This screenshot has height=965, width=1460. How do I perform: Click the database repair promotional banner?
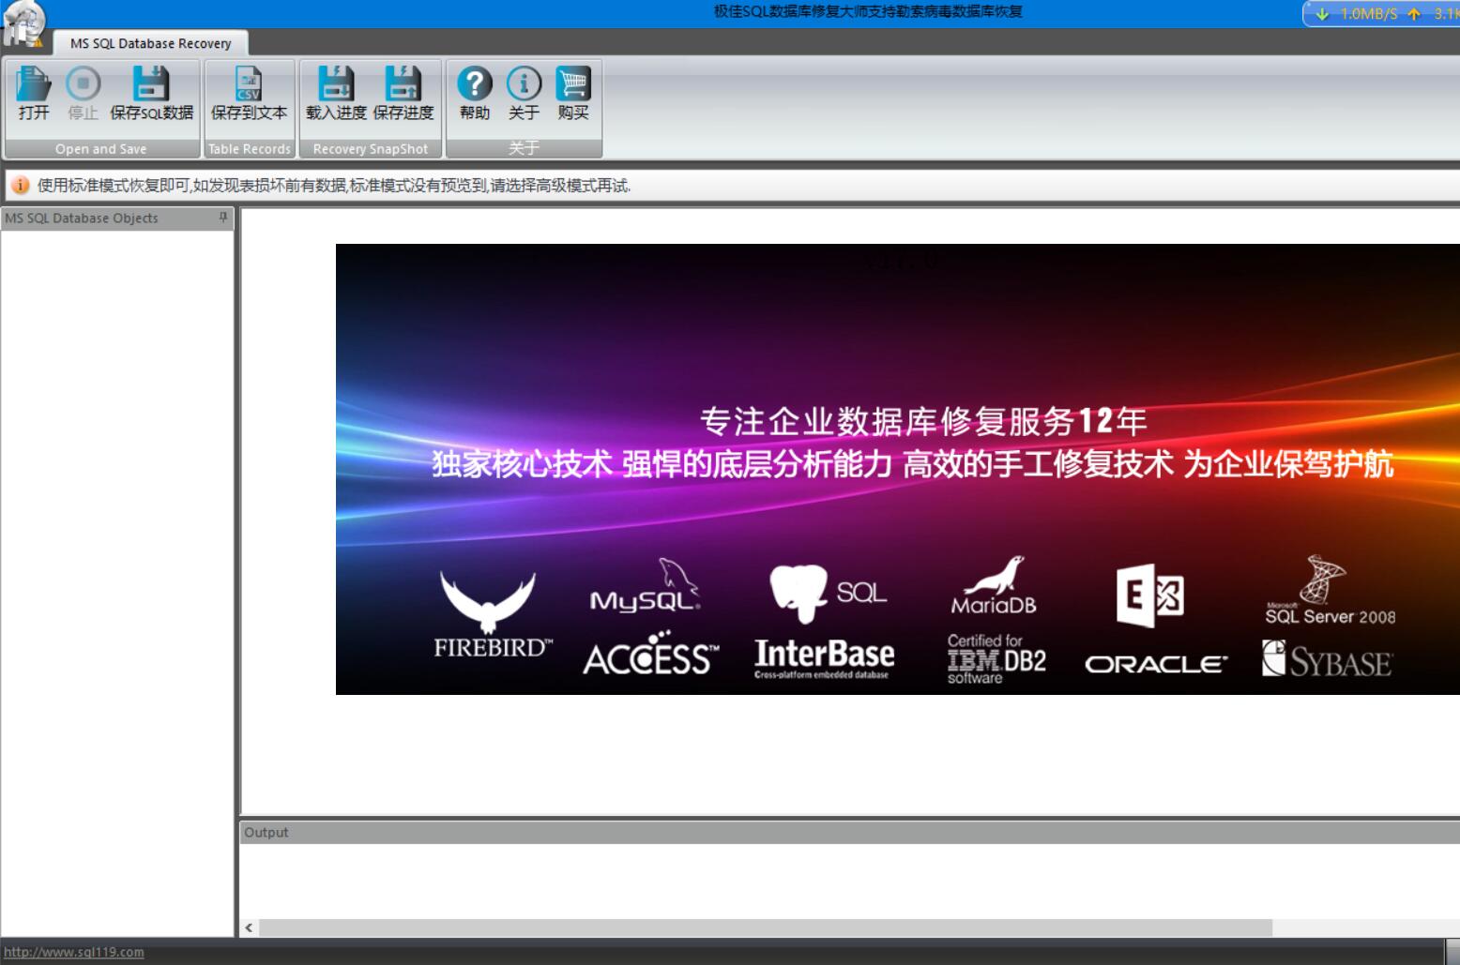pos(897,469)
